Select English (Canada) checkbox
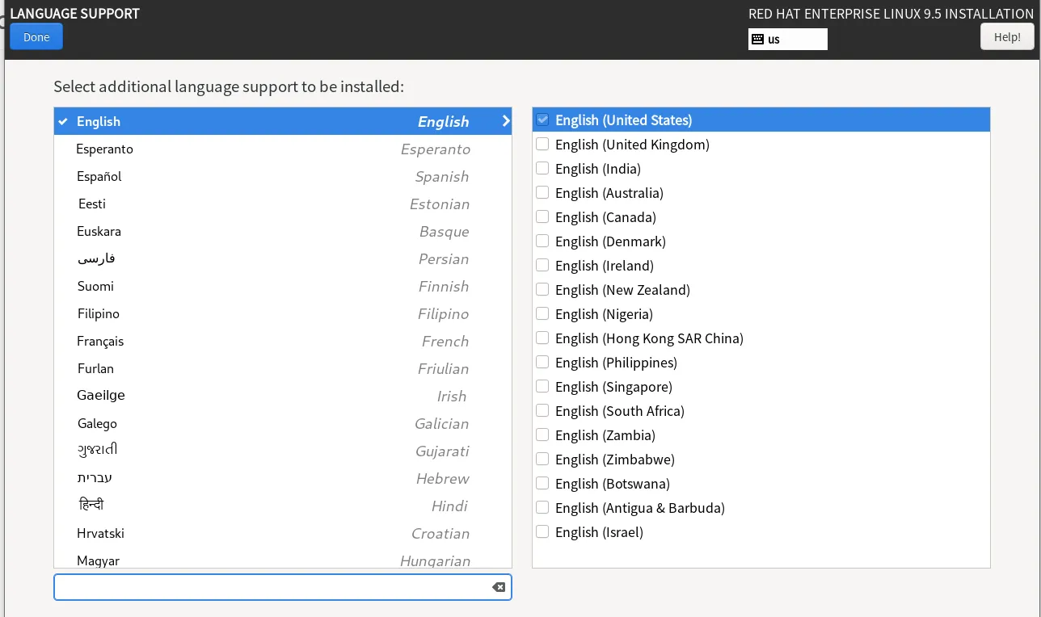This screenshot has height=617, width=1041. pos(542,216)
